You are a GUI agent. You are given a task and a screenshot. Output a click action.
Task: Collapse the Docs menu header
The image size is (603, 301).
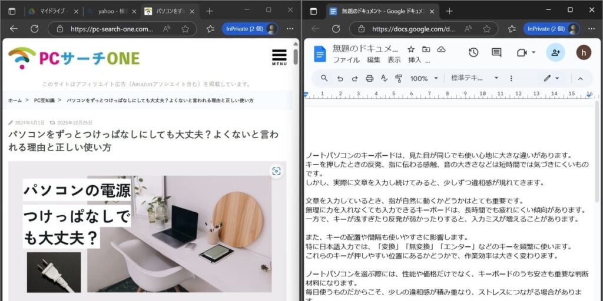580,78
